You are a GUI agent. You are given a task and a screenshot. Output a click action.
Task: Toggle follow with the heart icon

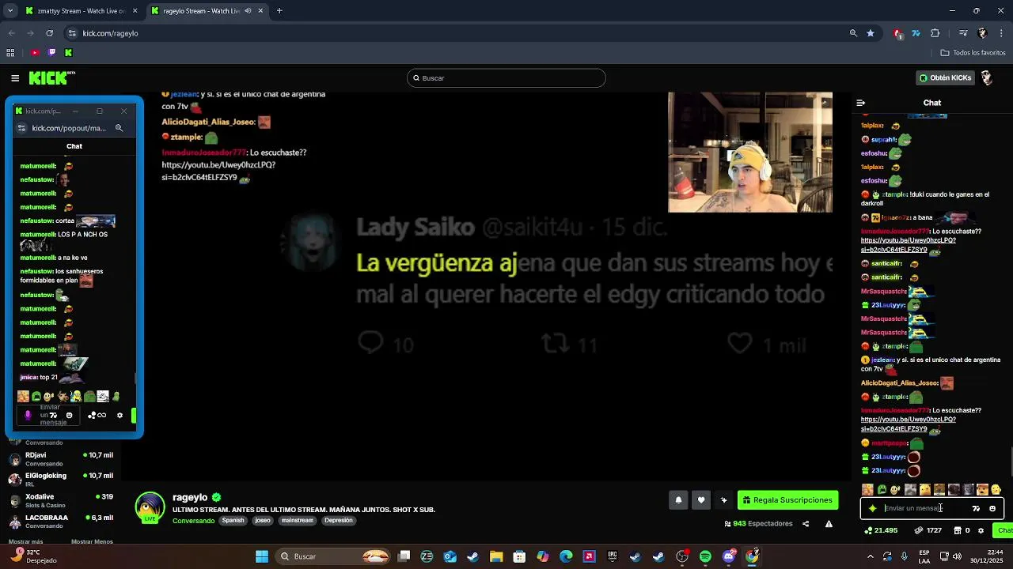[701, 499]
